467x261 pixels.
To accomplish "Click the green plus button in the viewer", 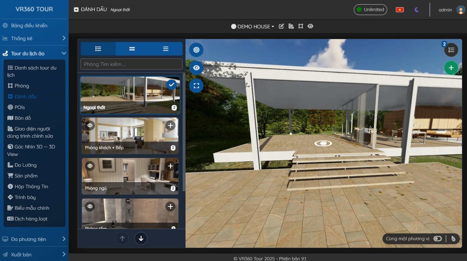I will click(x=451, y=68).
